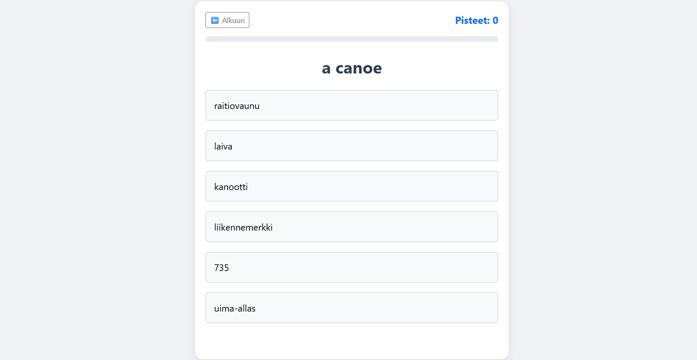
Task: Select the first answer option in the list
Action: [351, 105]
